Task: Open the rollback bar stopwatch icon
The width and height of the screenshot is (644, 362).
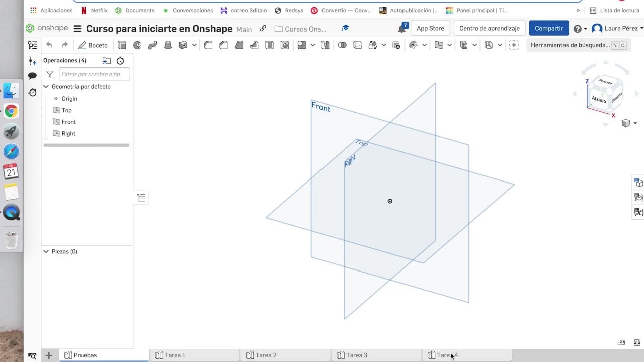Action: coord(120,61)
